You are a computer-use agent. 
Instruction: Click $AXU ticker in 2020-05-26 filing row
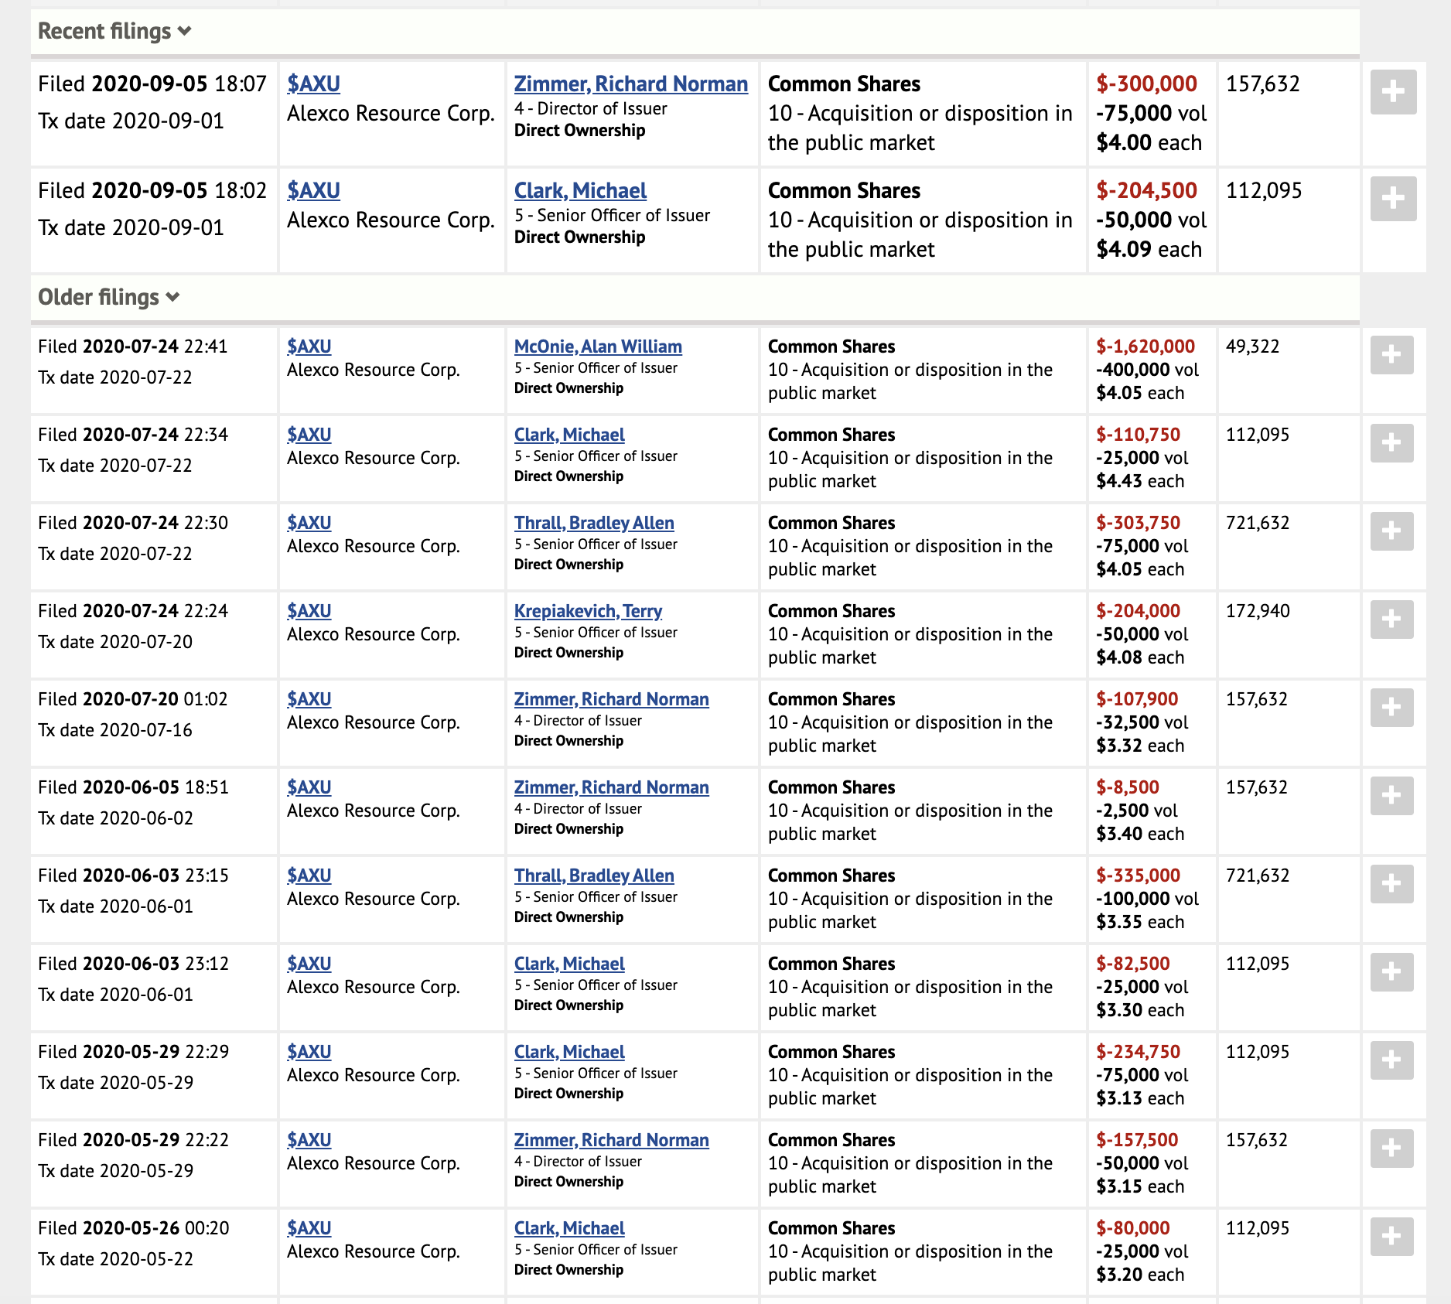(x=309, y=1228)
